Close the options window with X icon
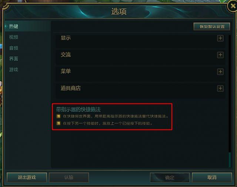Image resolution: width=237 pixels, height=187 pixels. click(233, 6)
